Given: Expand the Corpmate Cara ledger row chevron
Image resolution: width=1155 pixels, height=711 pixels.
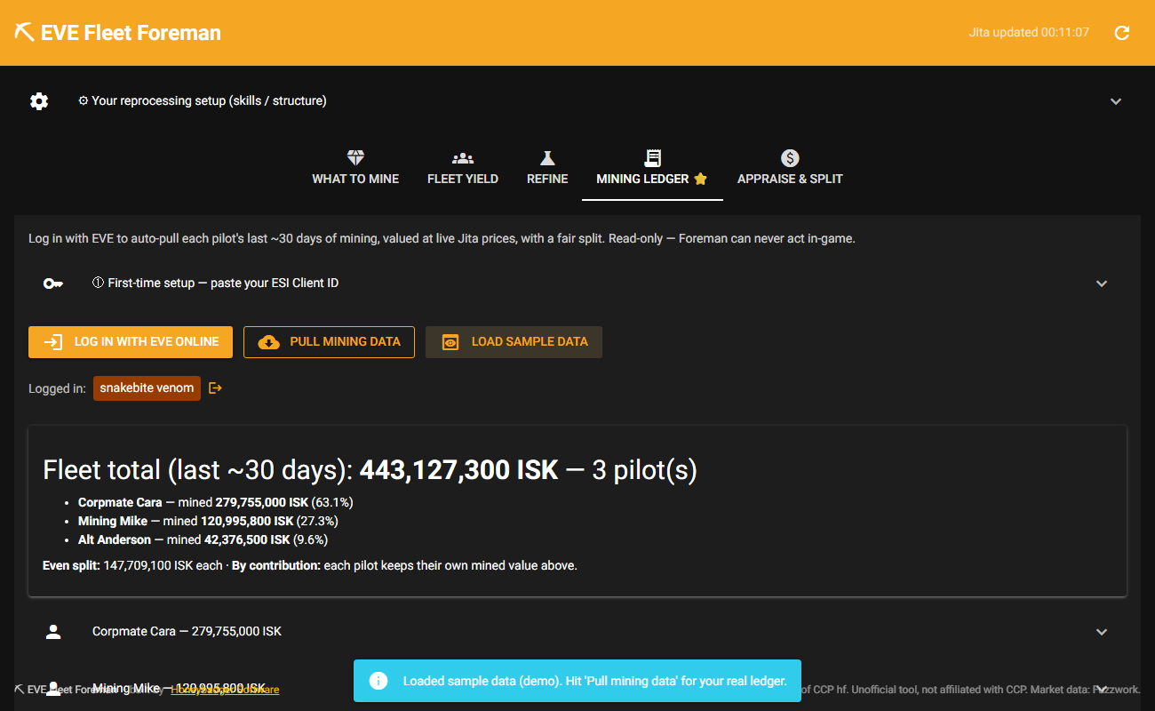Looking at the screenshot, I should [1102, 632].
